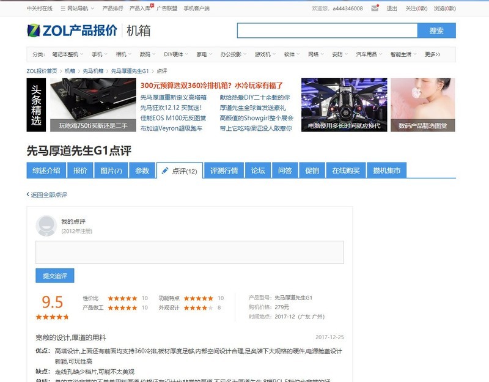Switch to the 参数 tab
This screenshot has height=382, width=489.
click(x=142, y=171)
